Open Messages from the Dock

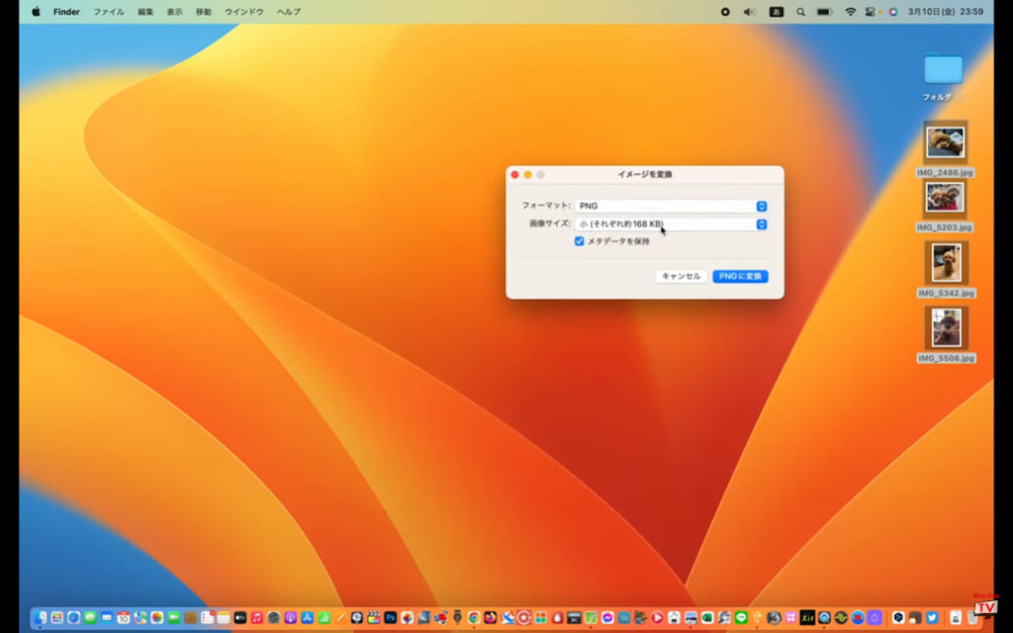(x=89, y=618)
